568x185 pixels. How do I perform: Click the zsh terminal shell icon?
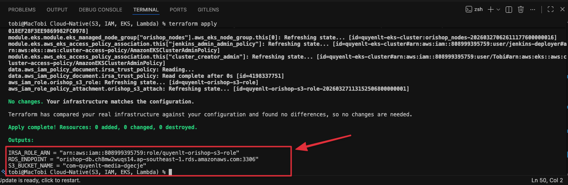[x=469, y=9]
